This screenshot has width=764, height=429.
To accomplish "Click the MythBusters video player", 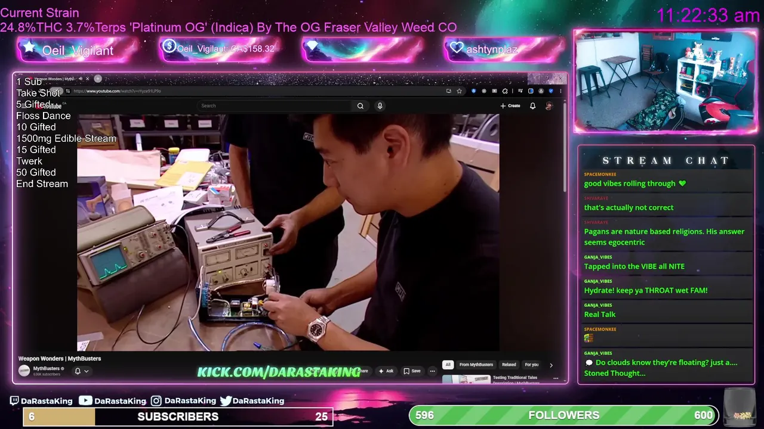I will [288, 232].
